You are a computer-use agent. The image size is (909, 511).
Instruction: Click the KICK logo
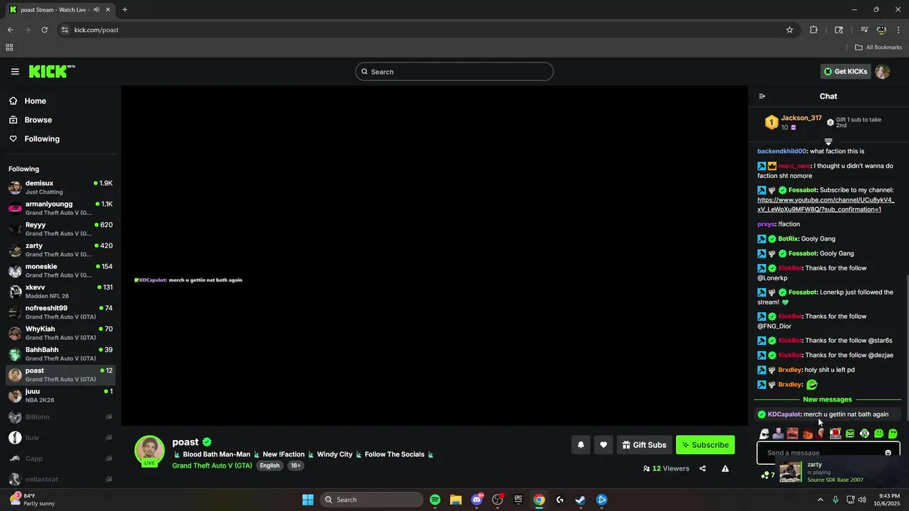tap(51, 71)
